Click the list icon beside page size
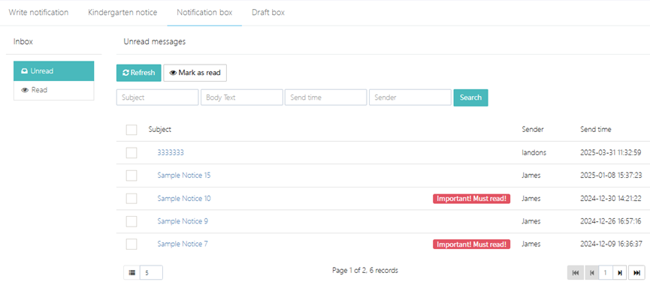Viewport: 650px width, 282px height. click(132, 272)
